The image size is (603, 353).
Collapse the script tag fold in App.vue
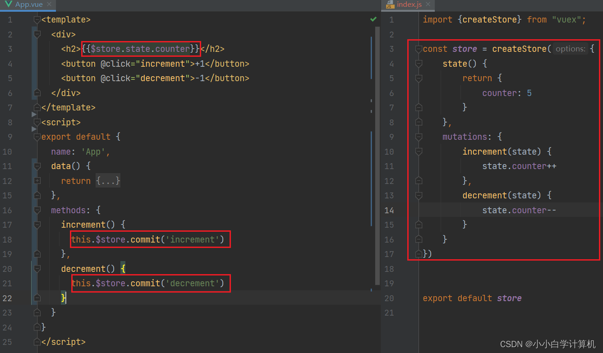tap(37, 122)
